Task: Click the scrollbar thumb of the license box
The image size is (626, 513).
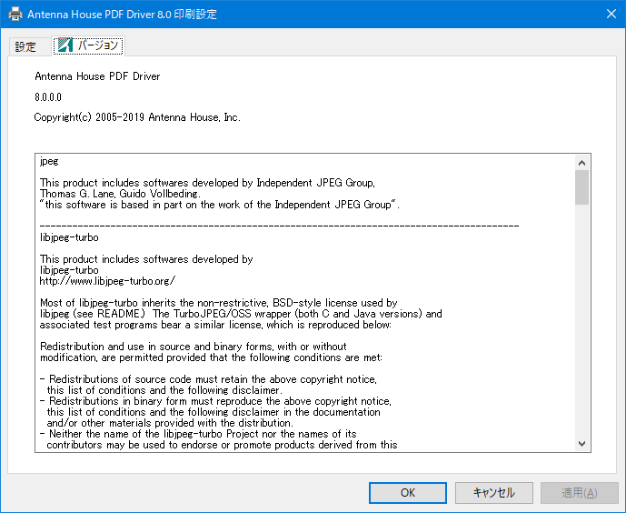Action: (x=582, y=187)
